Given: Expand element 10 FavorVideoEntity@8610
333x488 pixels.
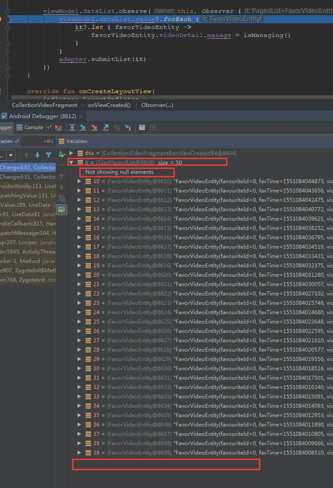Looking at the screenshot, I should (x=79, y=181).
